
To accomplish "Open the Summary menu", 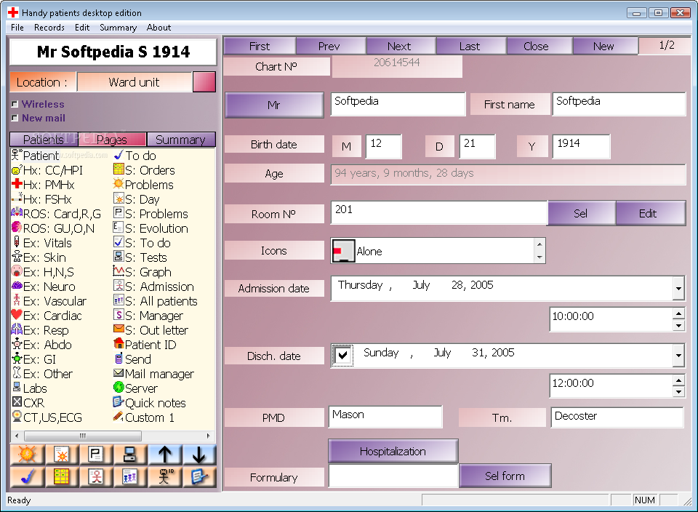I will tap(118, 28).
